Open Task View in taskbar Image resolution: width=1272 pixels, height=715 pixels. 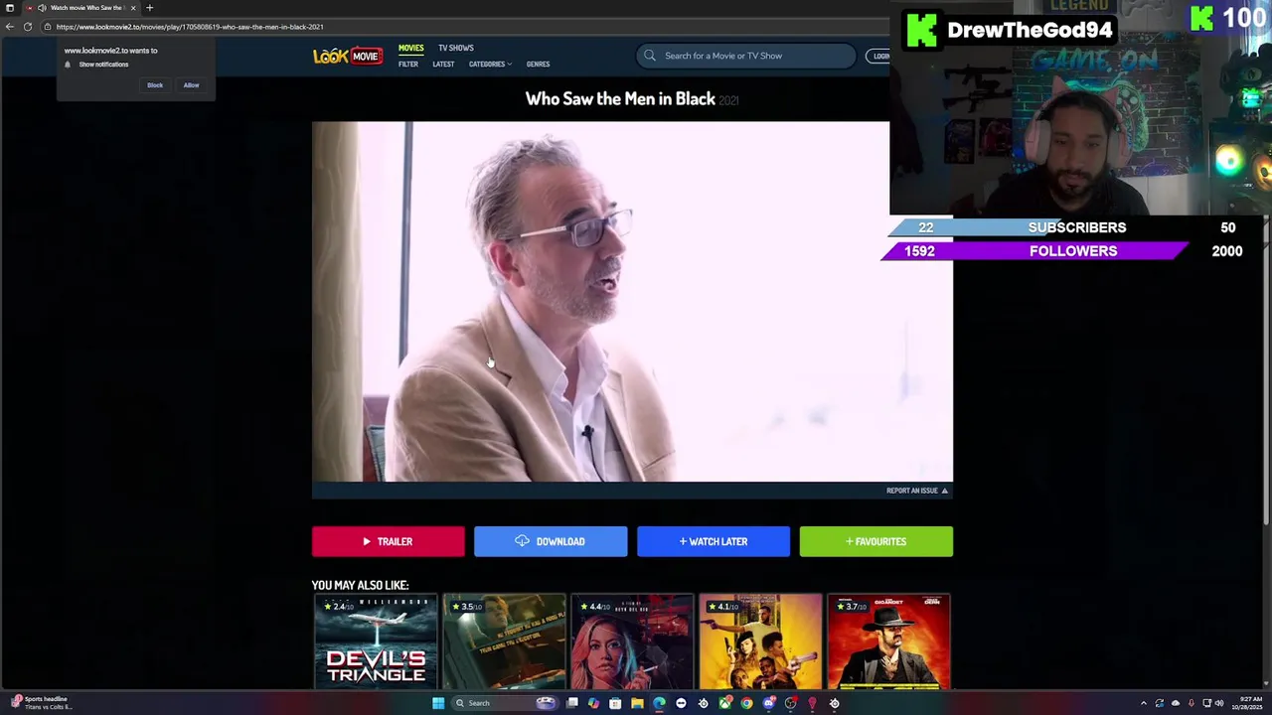[571, 703]
